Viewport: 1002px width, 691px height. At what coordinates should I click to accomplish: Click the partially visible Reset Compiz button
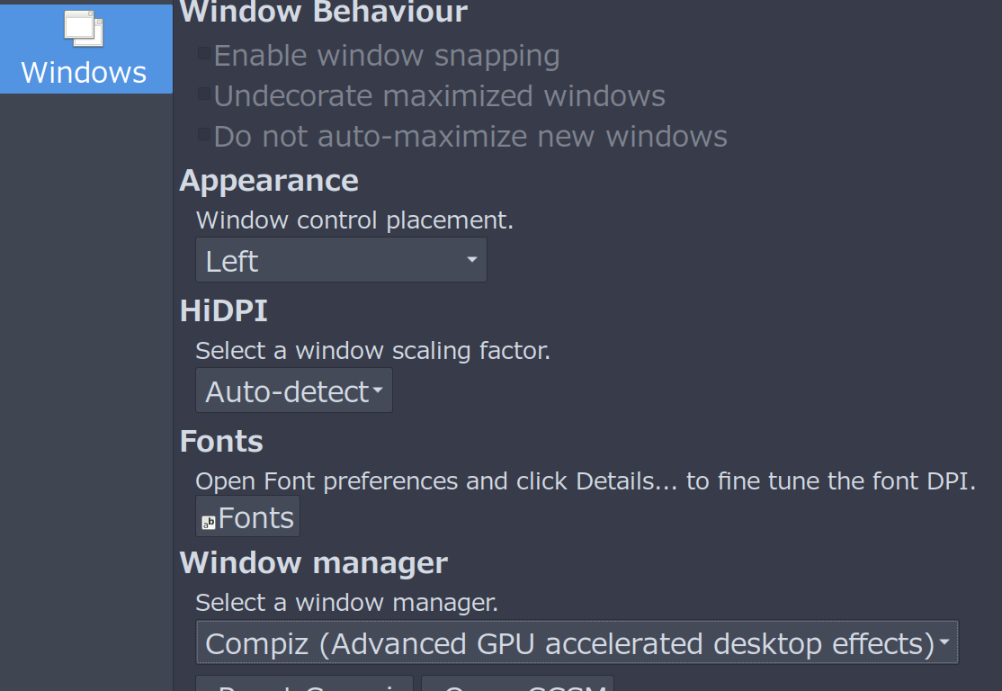click(304, 683)
